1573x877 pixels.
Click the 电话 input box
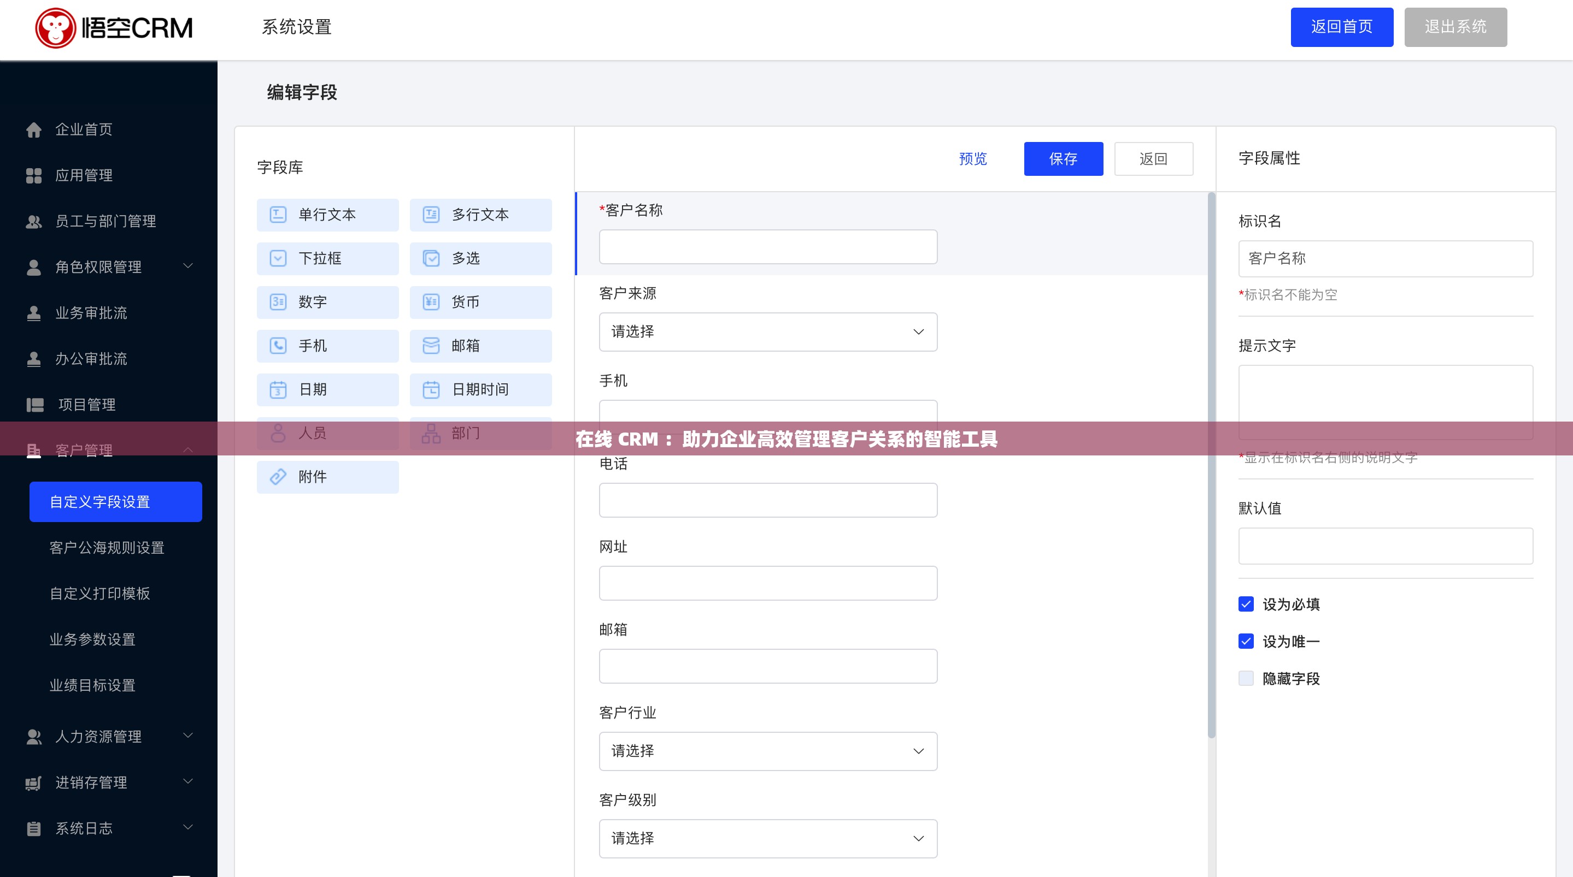(x=768, y=500)
